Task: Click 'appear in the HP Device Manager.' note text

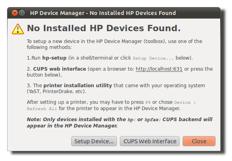Action: (x=72, y=126)
